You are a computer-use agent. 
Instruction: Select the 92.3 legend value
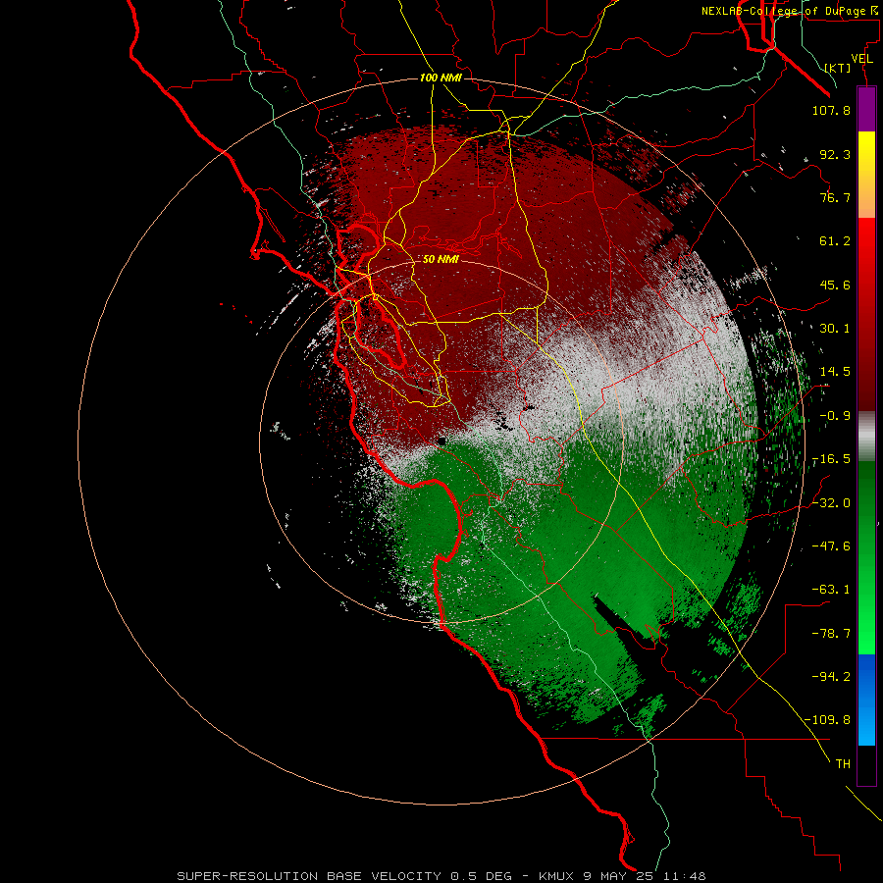point(835,154)
